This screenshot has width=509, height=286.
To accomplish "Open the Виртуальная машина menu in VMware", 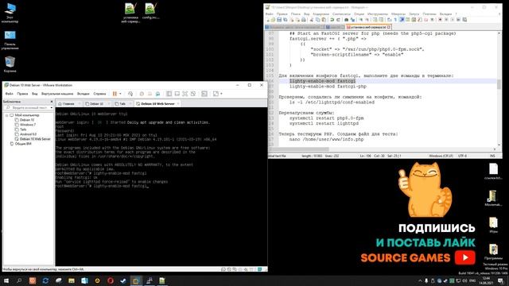I will [x=57, y=94].
